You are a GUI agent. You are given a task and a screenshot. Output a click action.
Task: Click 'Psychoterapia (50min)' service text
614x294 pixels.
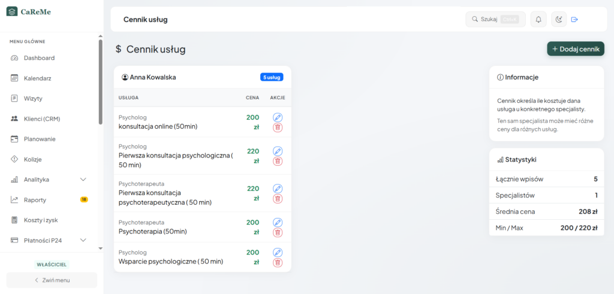[153, 232]
